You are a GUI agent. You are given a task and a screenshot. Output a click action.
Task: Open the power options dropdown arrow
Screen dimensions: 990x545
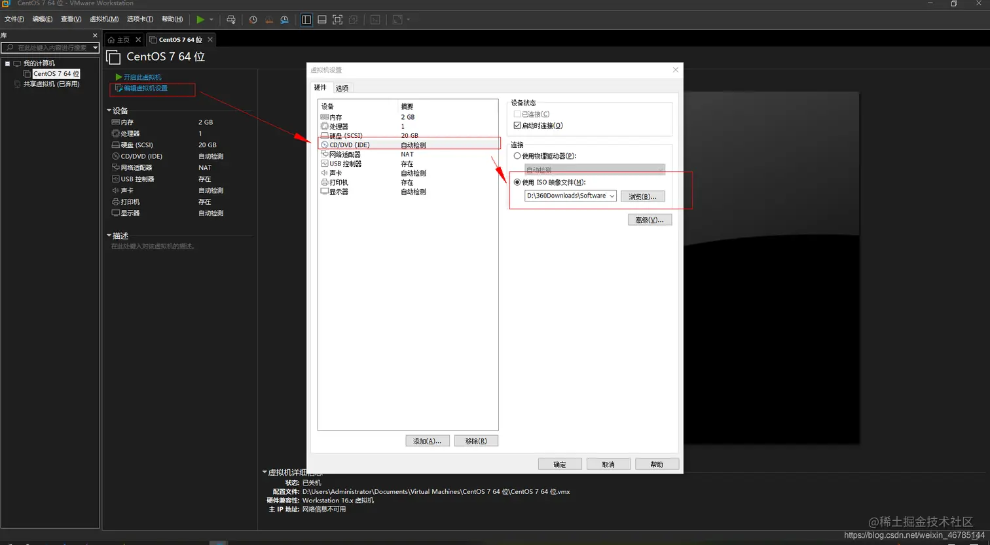pos(211,20)
